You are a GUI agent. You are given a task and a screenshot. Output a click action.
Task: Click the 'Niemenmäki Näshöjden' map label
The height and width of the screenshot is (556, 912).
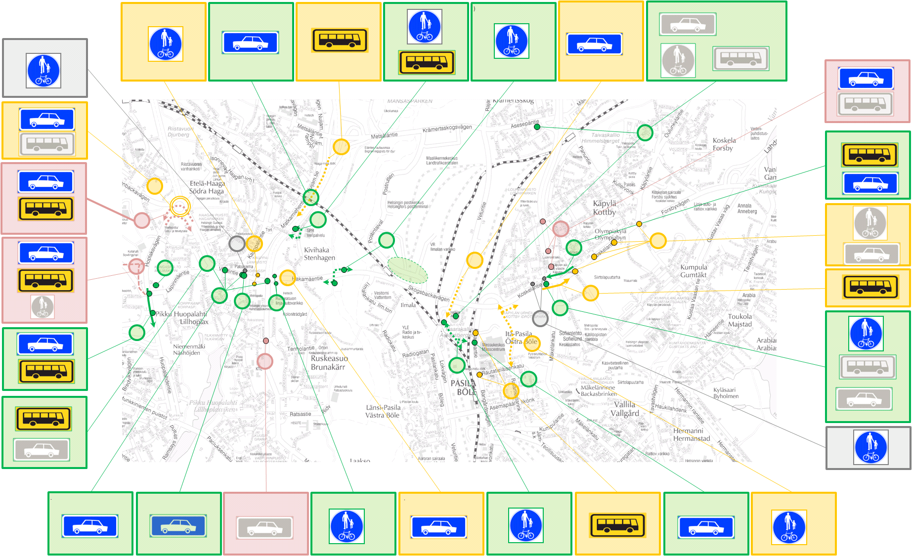(x=189, y=350)
